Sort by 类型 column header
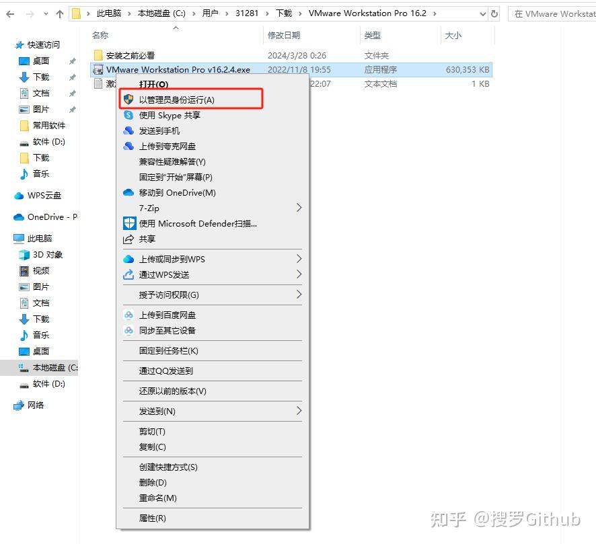This screenshot has width=596, height=544. [372, 36]
